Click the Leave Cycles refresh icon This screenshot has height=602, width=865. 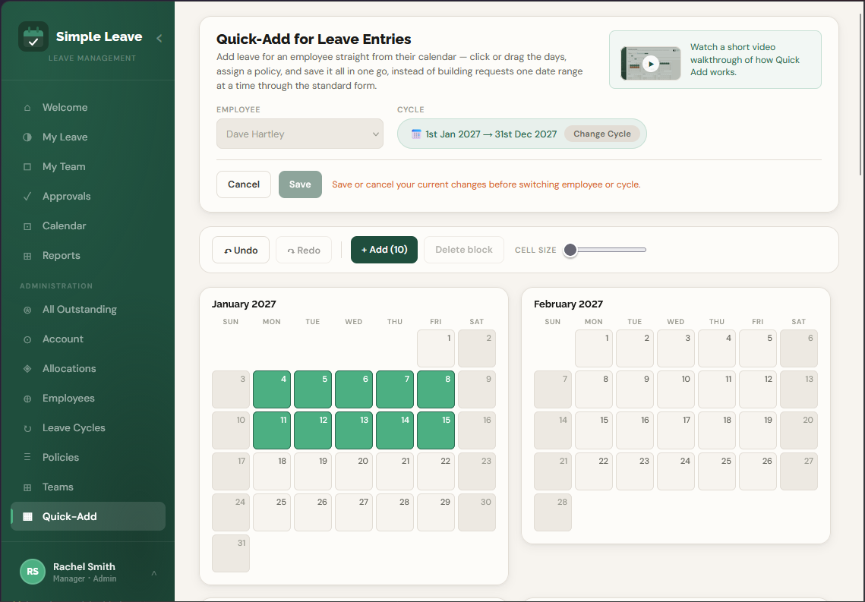[27, 428]
